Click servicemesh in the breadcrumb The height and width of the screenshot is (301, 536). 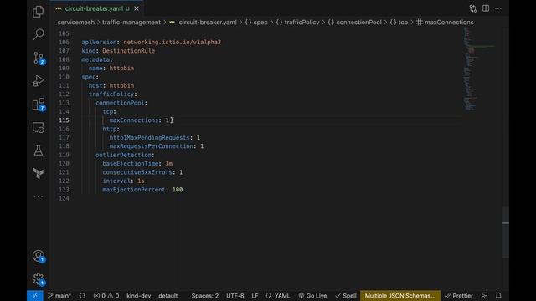tap(76, 23)
